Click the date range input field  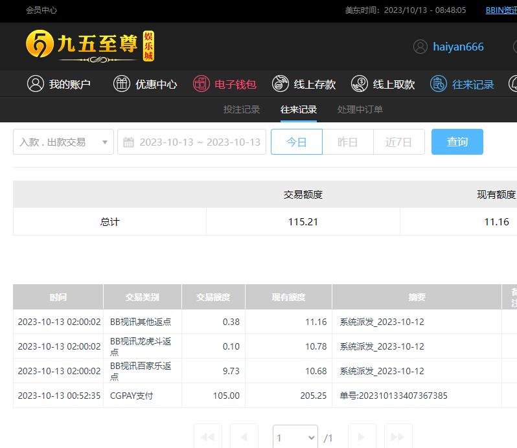[x=200, y=142]
